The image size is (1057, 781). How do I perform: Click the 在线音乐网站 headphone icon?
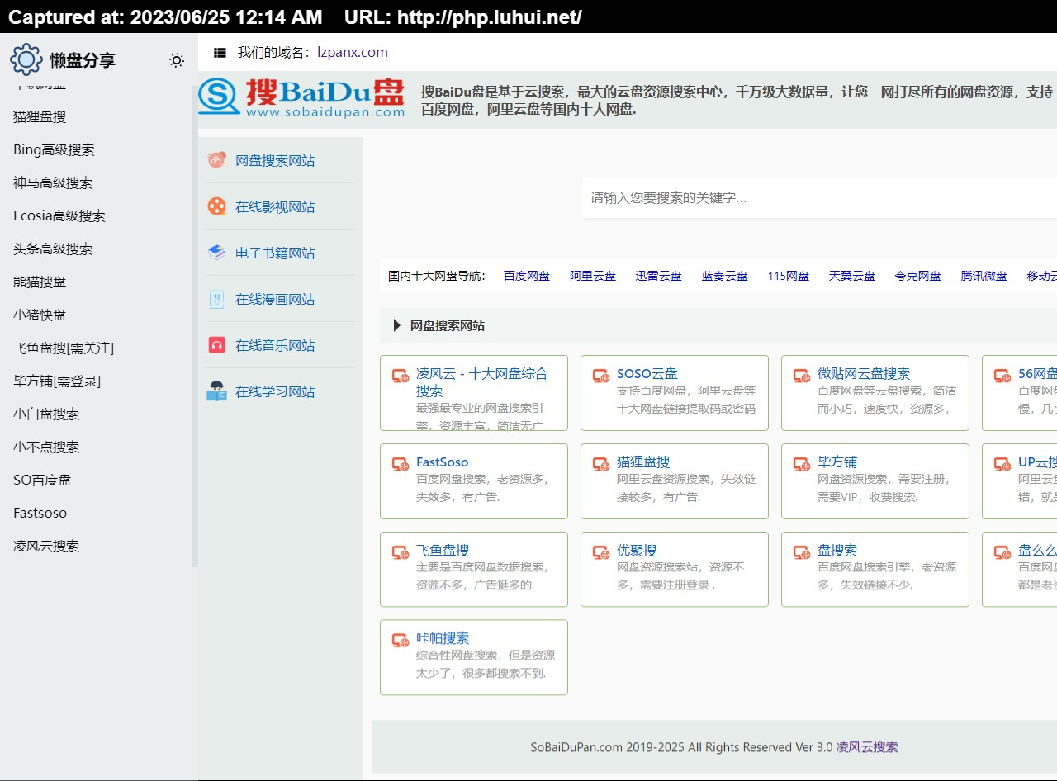[217, 345]
